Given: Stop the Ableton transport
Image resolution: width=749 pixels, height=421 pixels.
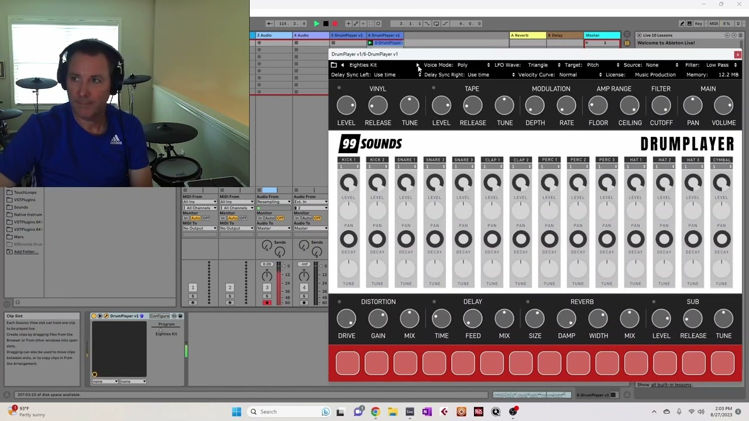Looking at the screenshot, I should coord(326,24).
